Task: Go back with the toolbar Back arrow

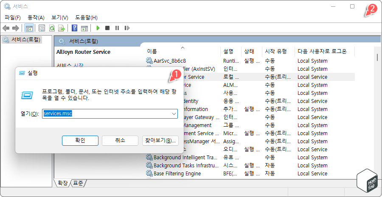Action: click(x=6, y=28)
